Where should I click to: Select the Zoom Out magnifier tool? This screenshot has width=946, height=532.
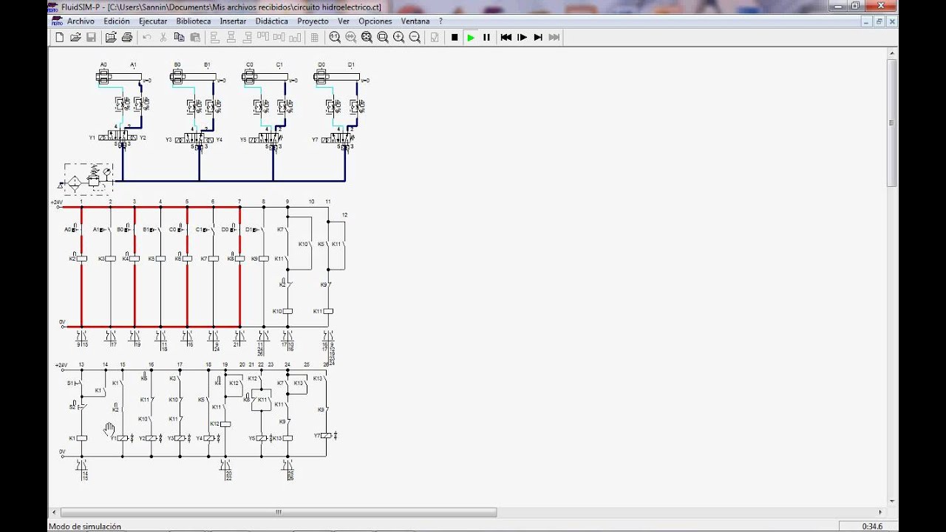[x=415, y=37]
